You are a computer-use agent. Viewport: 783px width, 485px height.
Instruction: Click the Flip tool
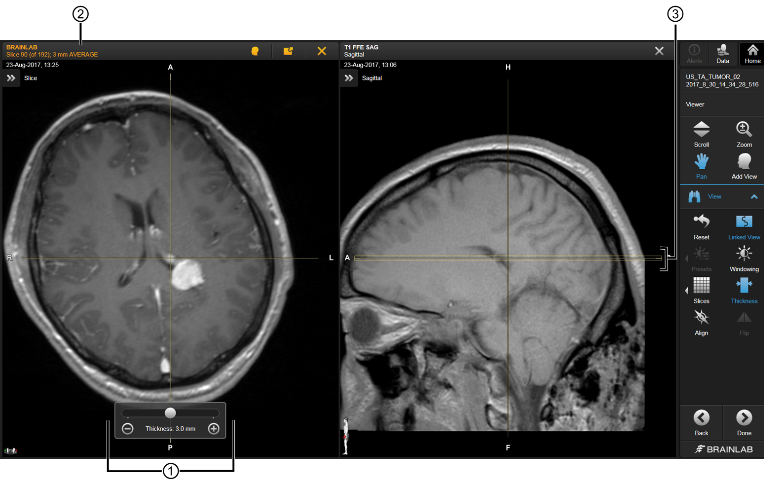coord(744,323)
